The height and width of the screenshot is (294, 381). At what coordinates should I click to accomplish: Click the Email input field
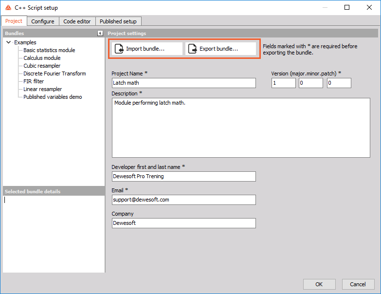[184, 200]
